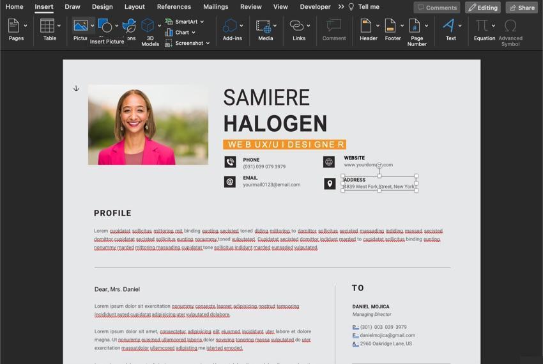The image size is (543, 364).
Task: Switch to the Draw tab
Action: coord(72,6)
